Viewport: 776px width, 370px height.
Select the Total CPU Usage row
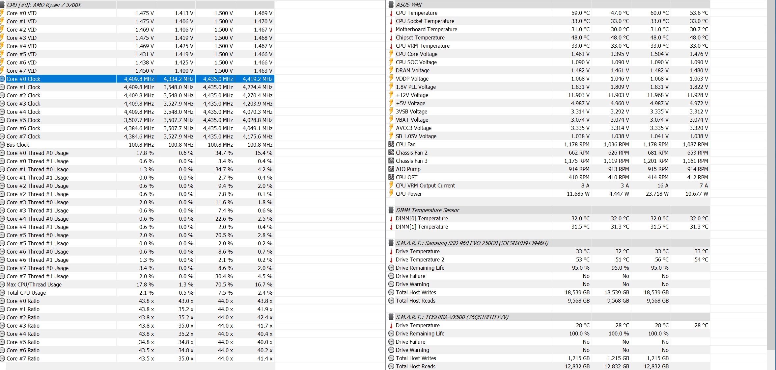click(x=26, y=293)
